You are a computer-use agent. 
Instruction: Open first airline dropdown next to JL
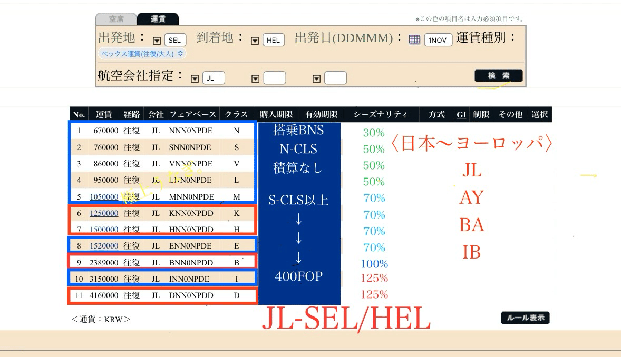tap(195, 78)
